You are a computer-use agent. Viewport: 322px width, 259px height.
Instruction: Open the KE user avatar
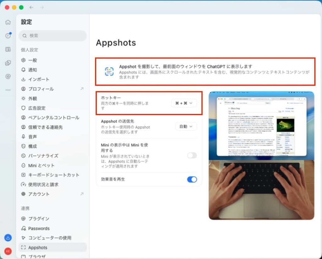point(8,251)
